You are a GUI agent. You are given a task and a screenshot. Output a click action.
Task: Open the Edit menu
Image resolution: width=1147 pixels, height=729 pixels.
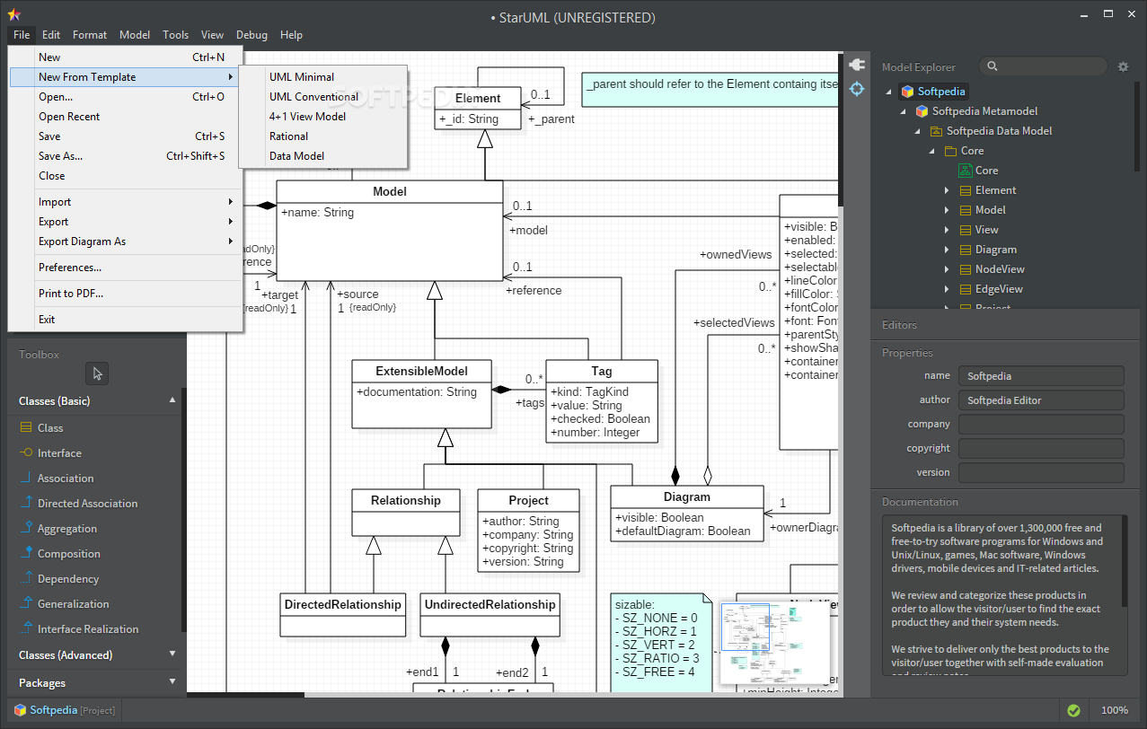tap(51, 35)
